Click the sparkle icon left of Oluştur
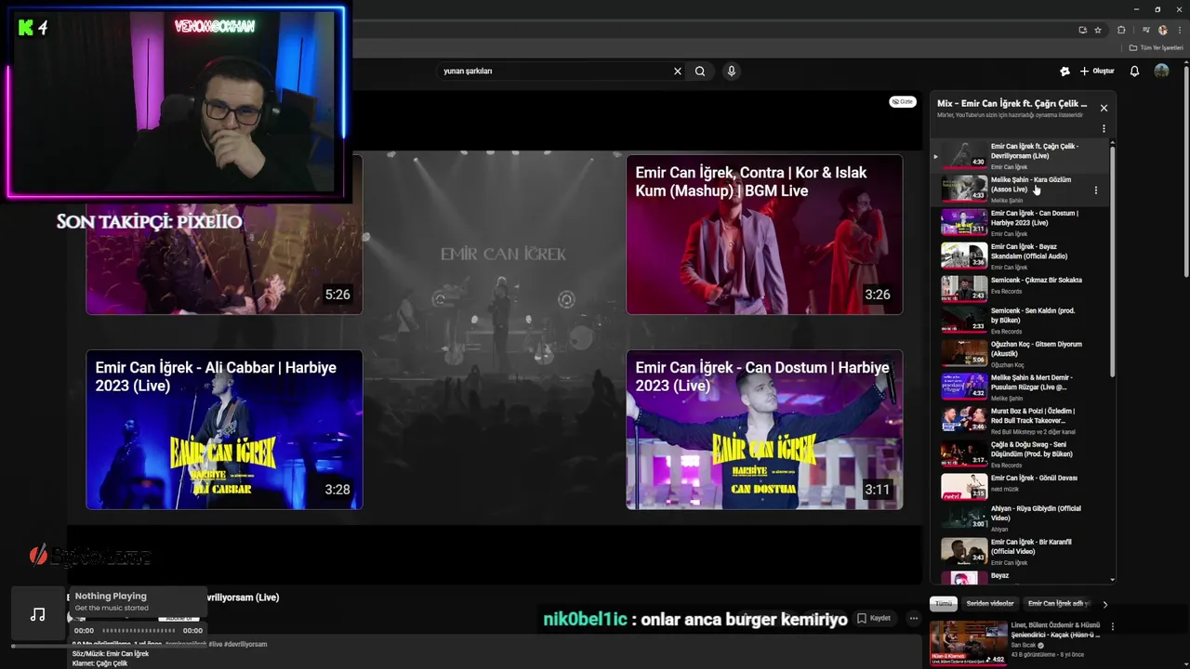Image resolution: width=1190 pixels, height=669 pixels. click(1064, 72)
